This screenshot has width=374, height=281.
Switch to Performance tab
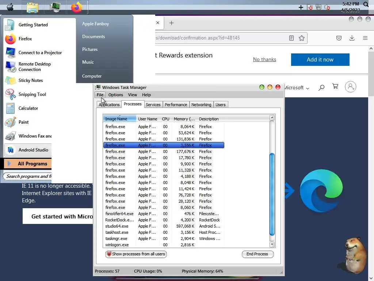pyautogui.click(x=176, y=105)
